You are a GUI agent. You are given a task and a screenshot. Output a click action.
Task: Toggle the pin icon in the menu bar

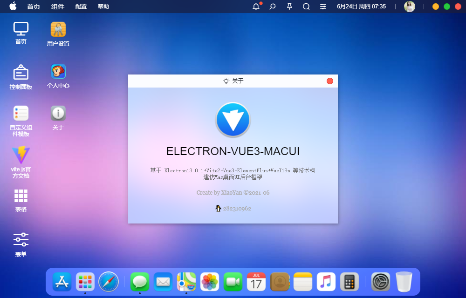[289, 7]
